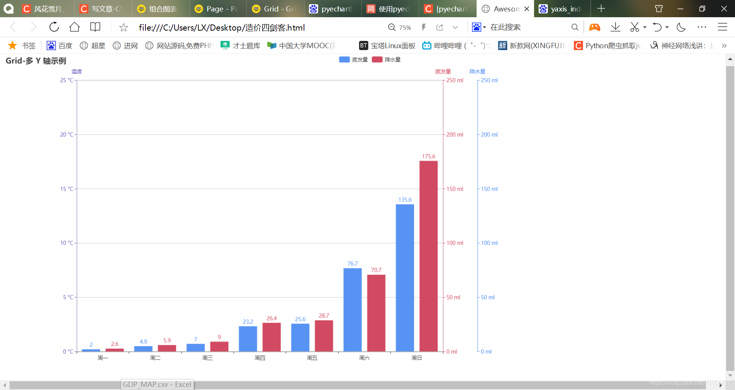
Task: Expand the screenshot tool dropdown arrow
Action: coord(645,28)
